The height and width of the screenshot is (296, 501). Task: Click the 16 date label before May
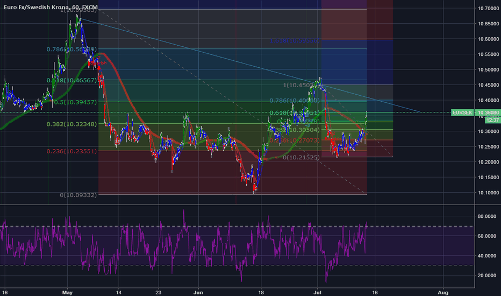pos(4,292)
